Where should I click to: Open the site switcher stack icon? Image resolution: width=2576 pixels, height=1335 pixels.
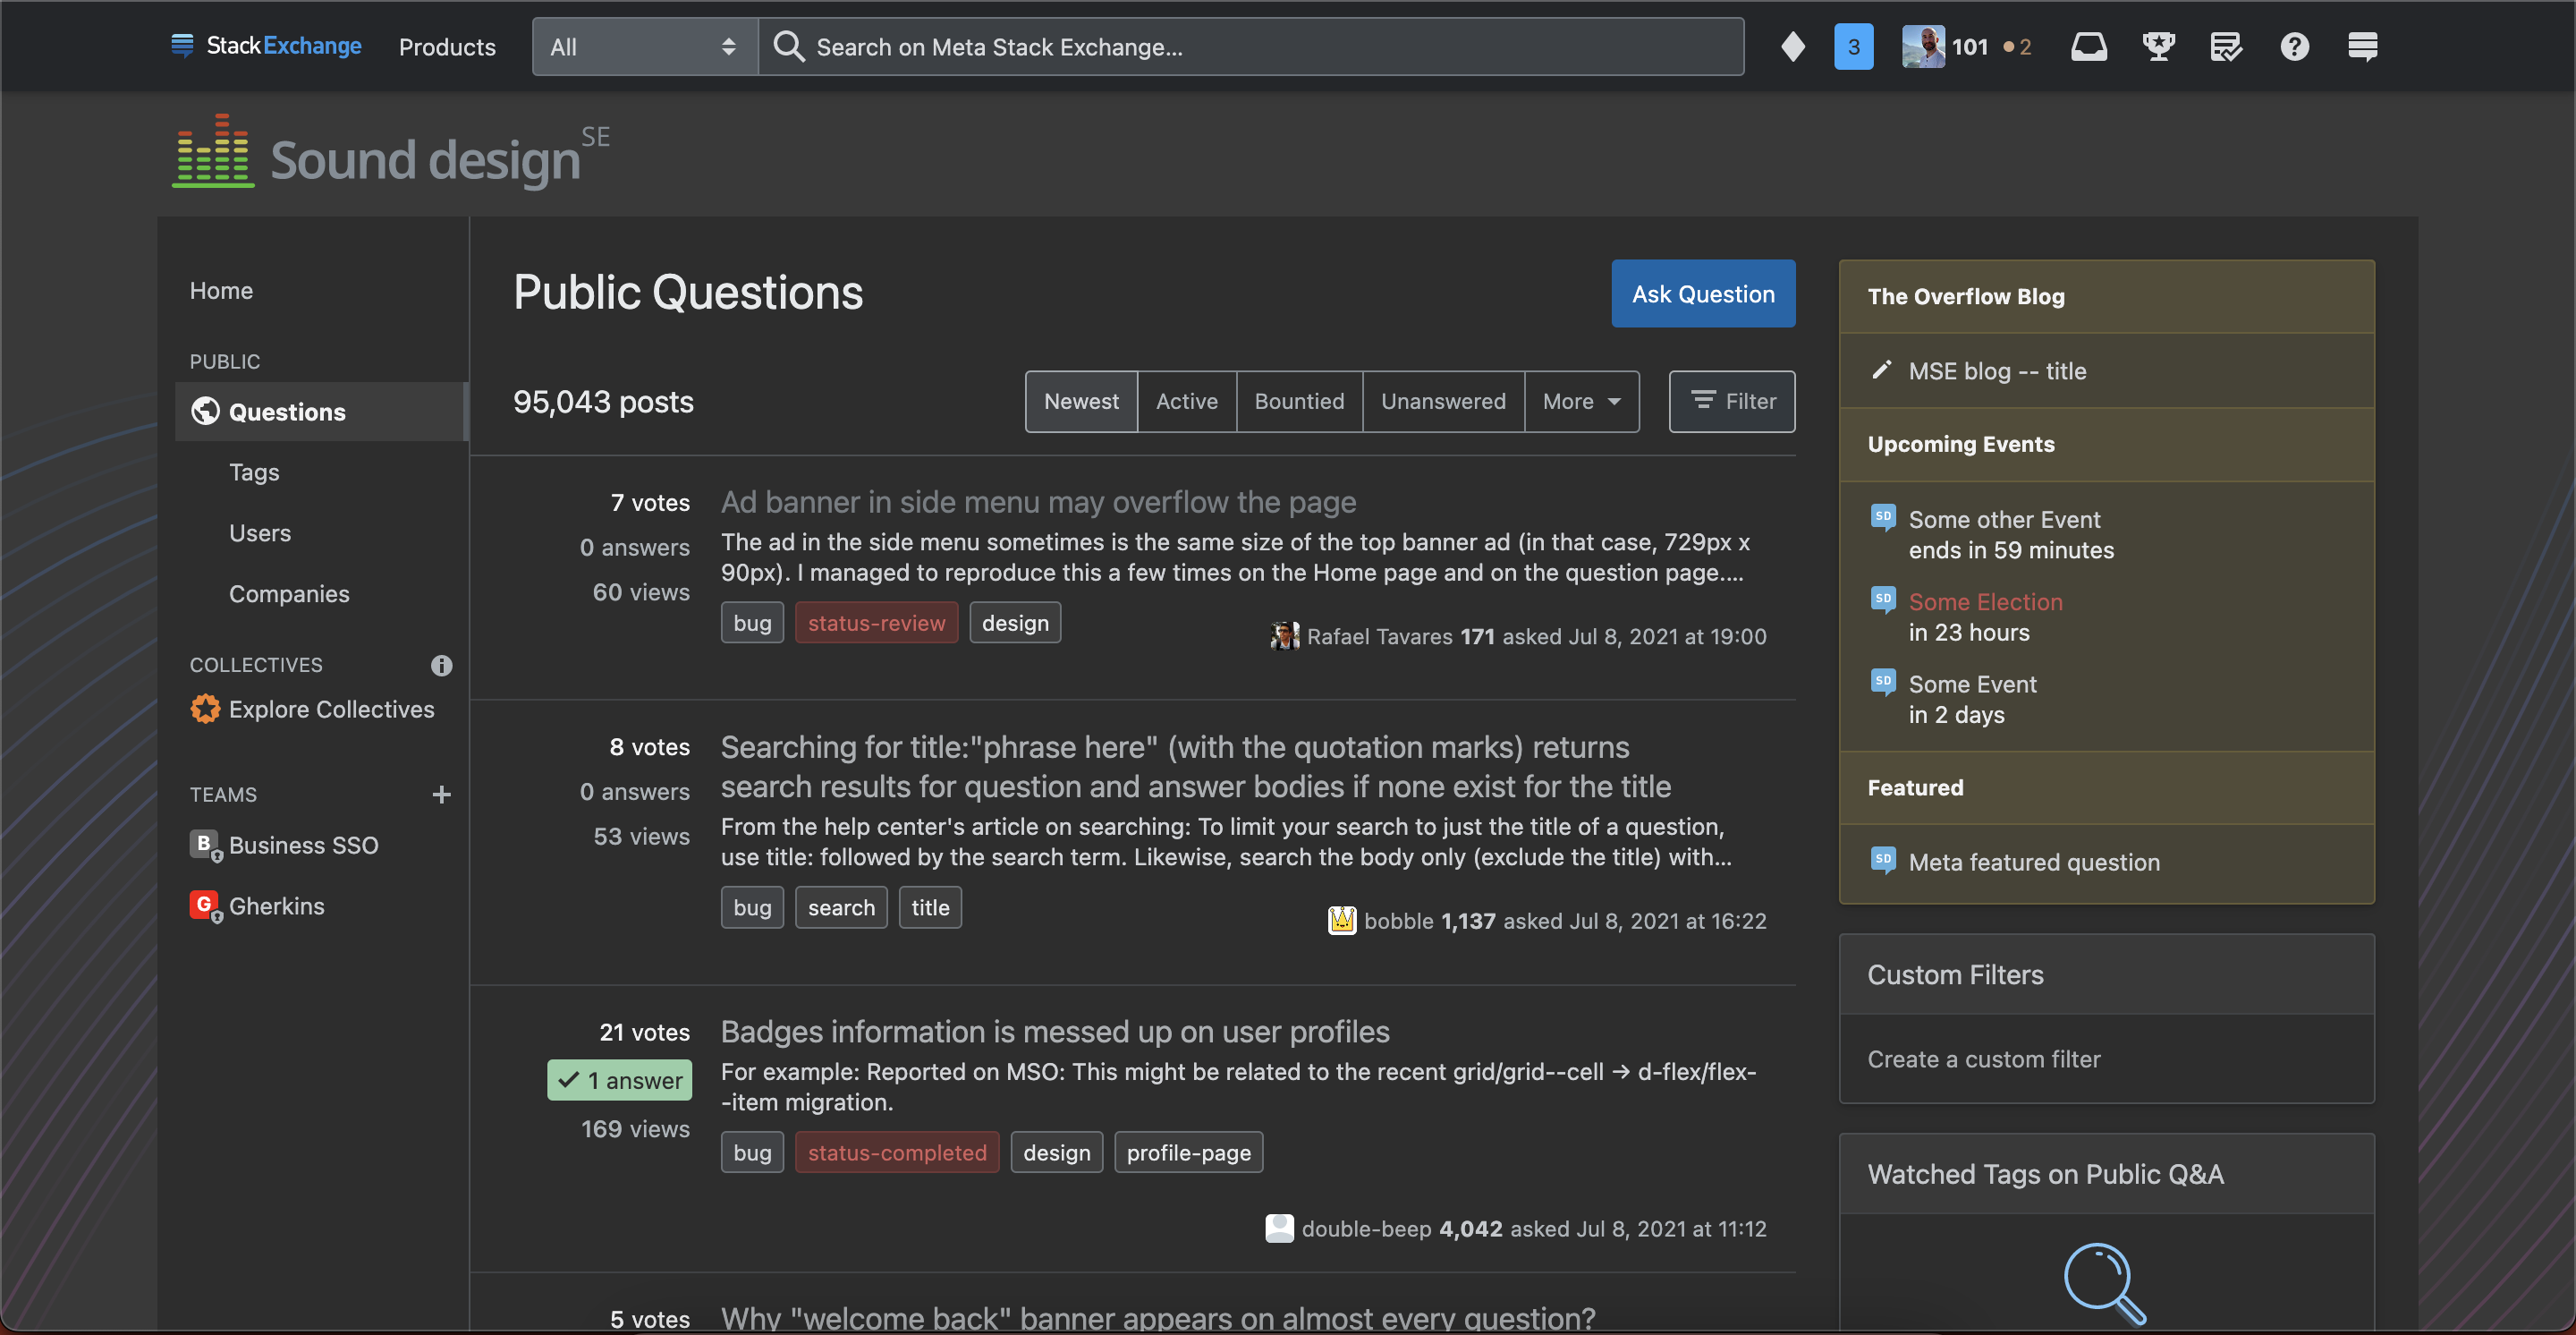click(2362, 46)
